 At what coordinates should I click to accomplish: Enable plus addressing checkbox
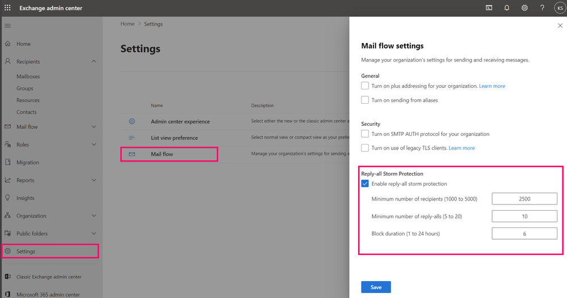[x=365, y=86]
